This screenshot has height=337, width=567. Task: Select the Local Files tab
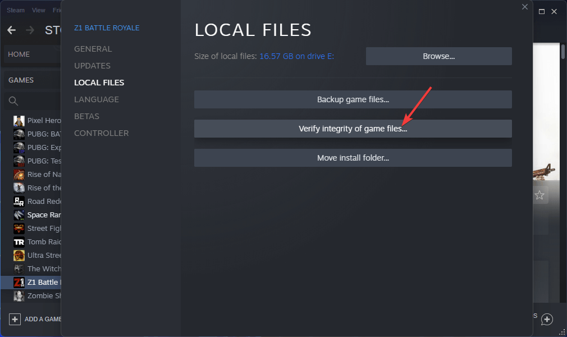pyautogui.click(x=99, y=83)
